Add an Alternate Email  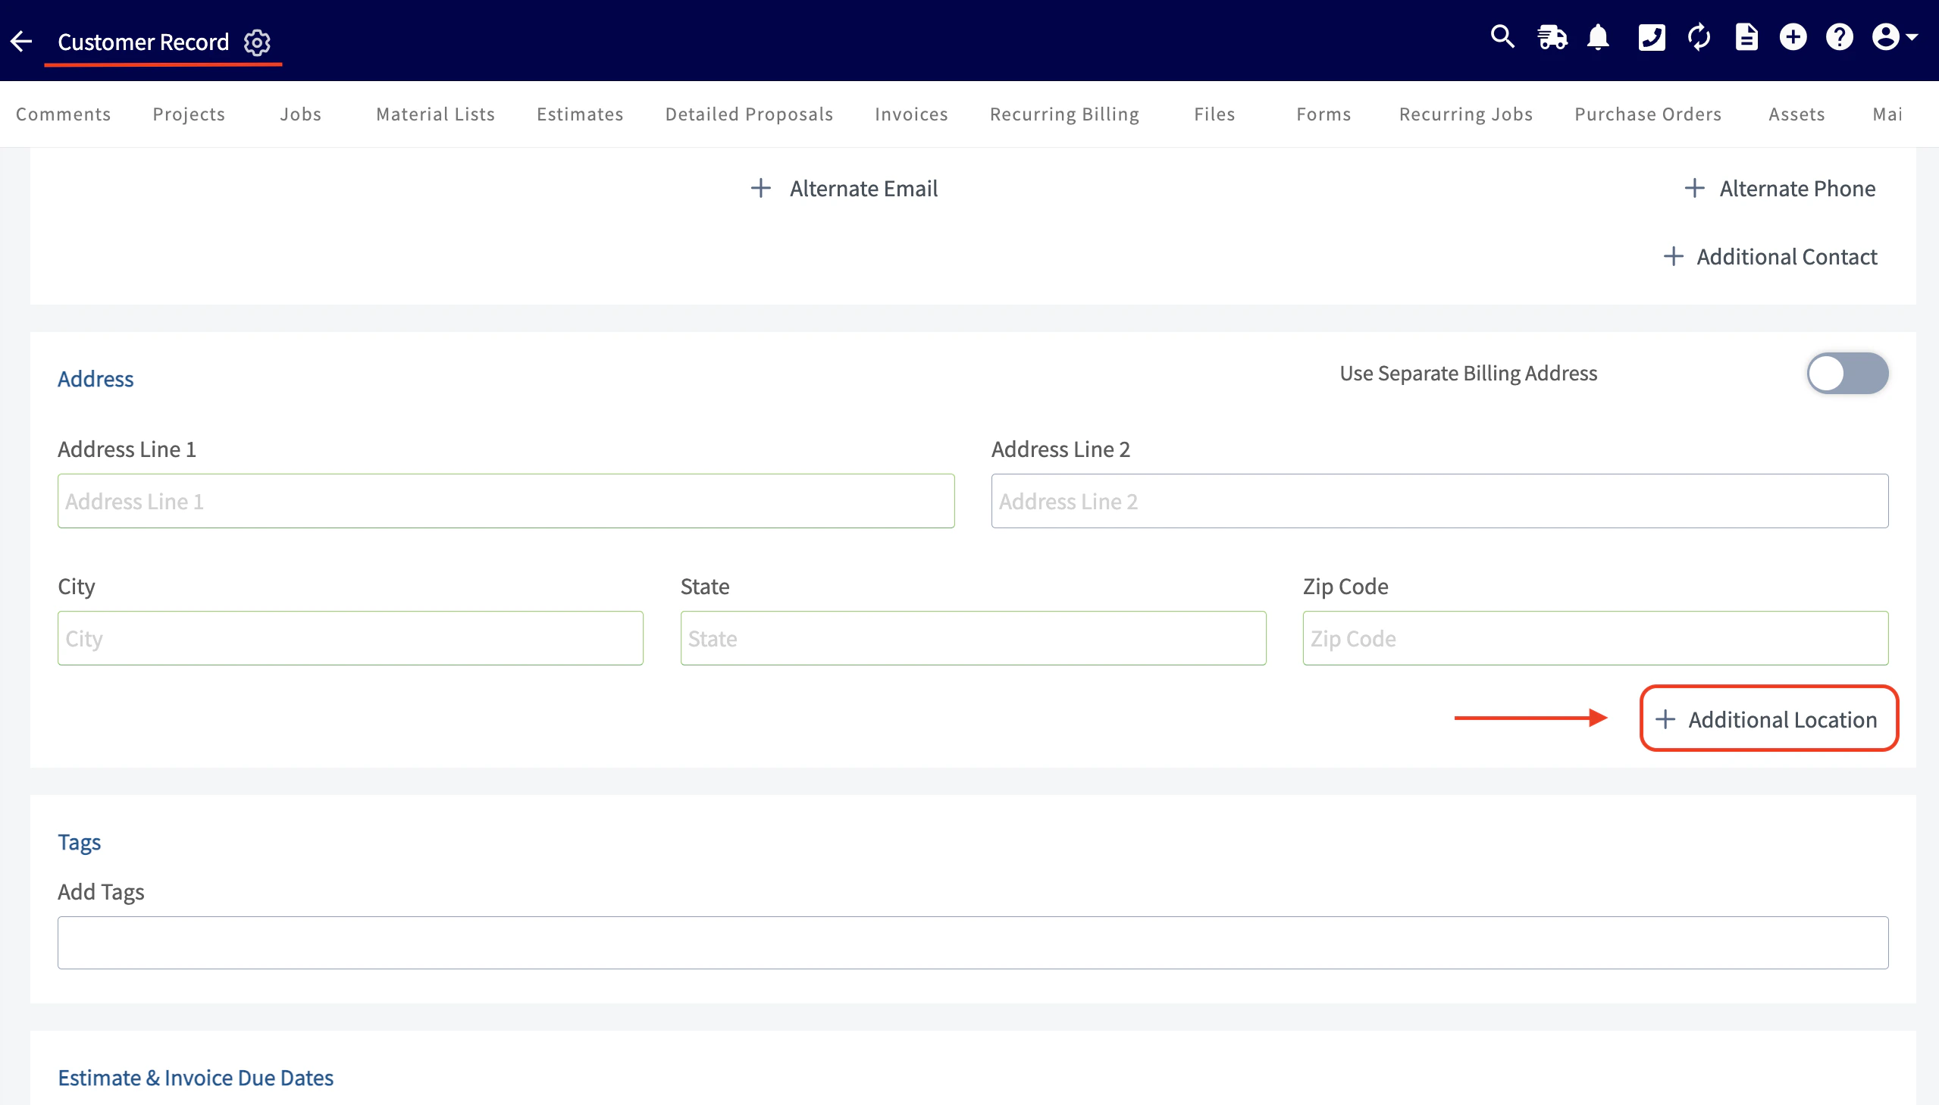(844, 188)
